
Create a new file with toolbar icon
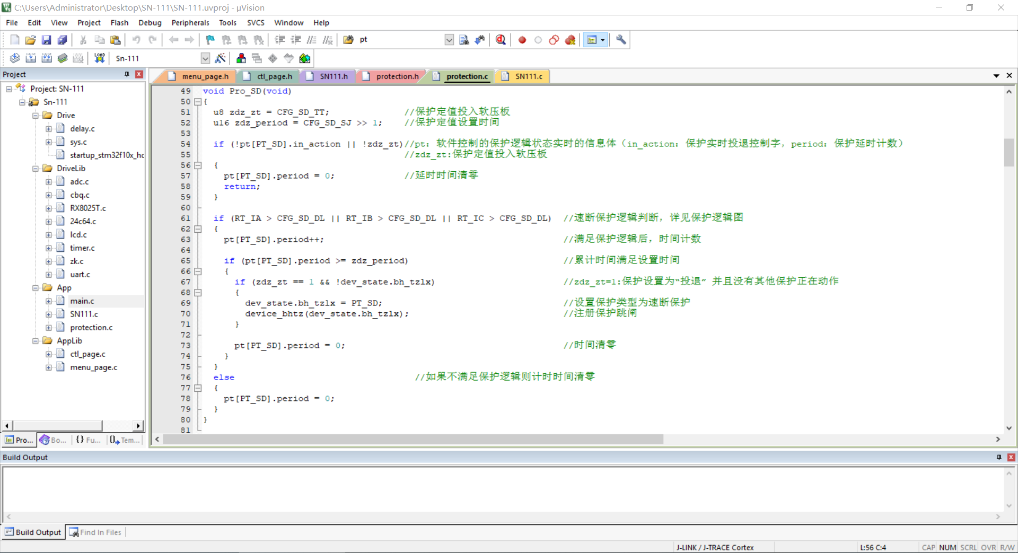pyautogui.click(x=15, y=40)
